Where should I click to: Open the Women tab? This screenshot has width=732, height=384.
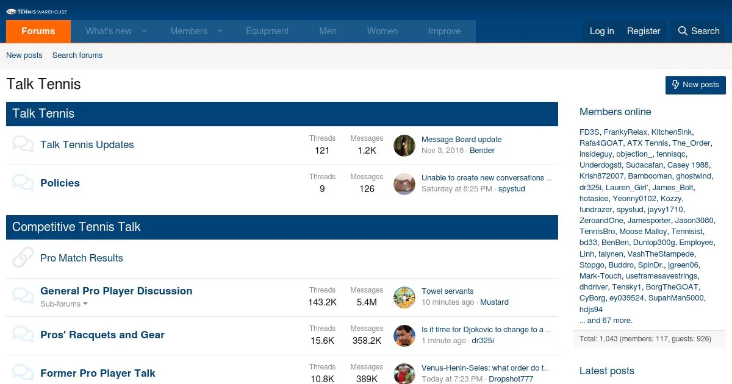(382, 31)
